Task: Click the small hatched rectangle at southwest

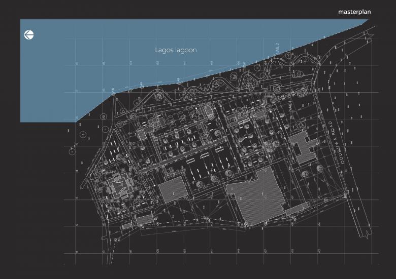Action: (x=144, y=219)
